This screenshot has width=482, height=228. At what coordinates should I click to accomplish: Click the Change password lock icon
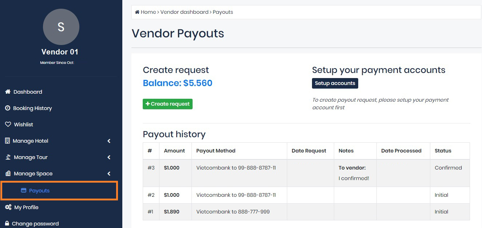click(x=7, y=224)
